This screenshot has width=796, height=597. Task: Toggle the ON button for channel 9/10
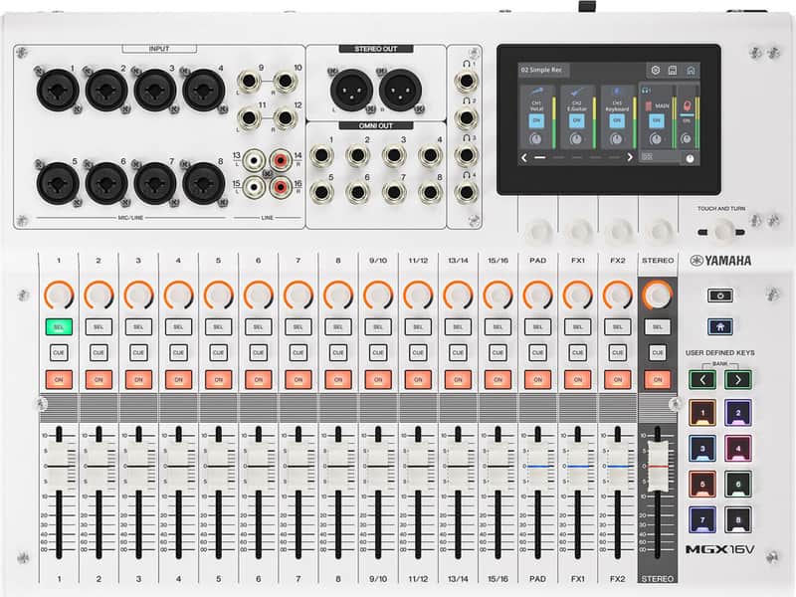(x=378, y=379)
